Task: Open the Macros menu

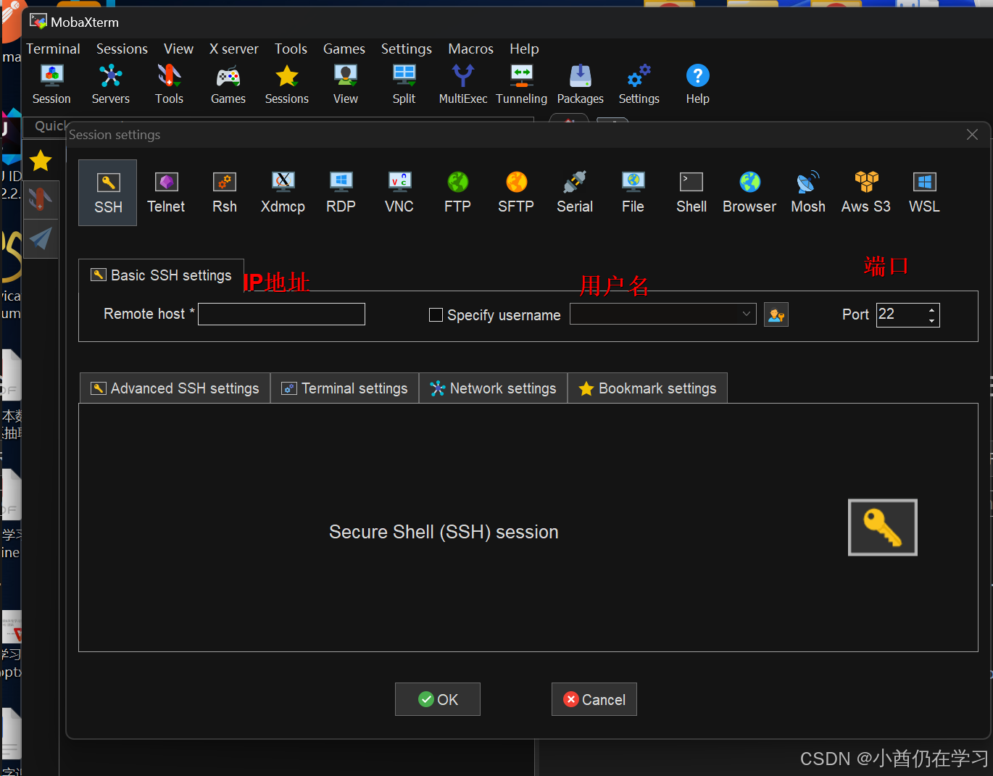Action: pyautogui.click(x=470, y=49)
